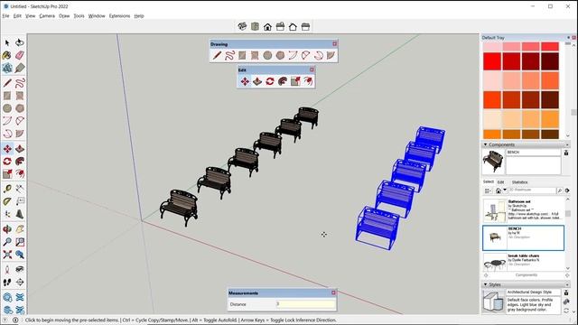Close the Drawing floating toolbar
This screenshot has width=578, height=325.
pyautogui.click(x=334, y=44)
